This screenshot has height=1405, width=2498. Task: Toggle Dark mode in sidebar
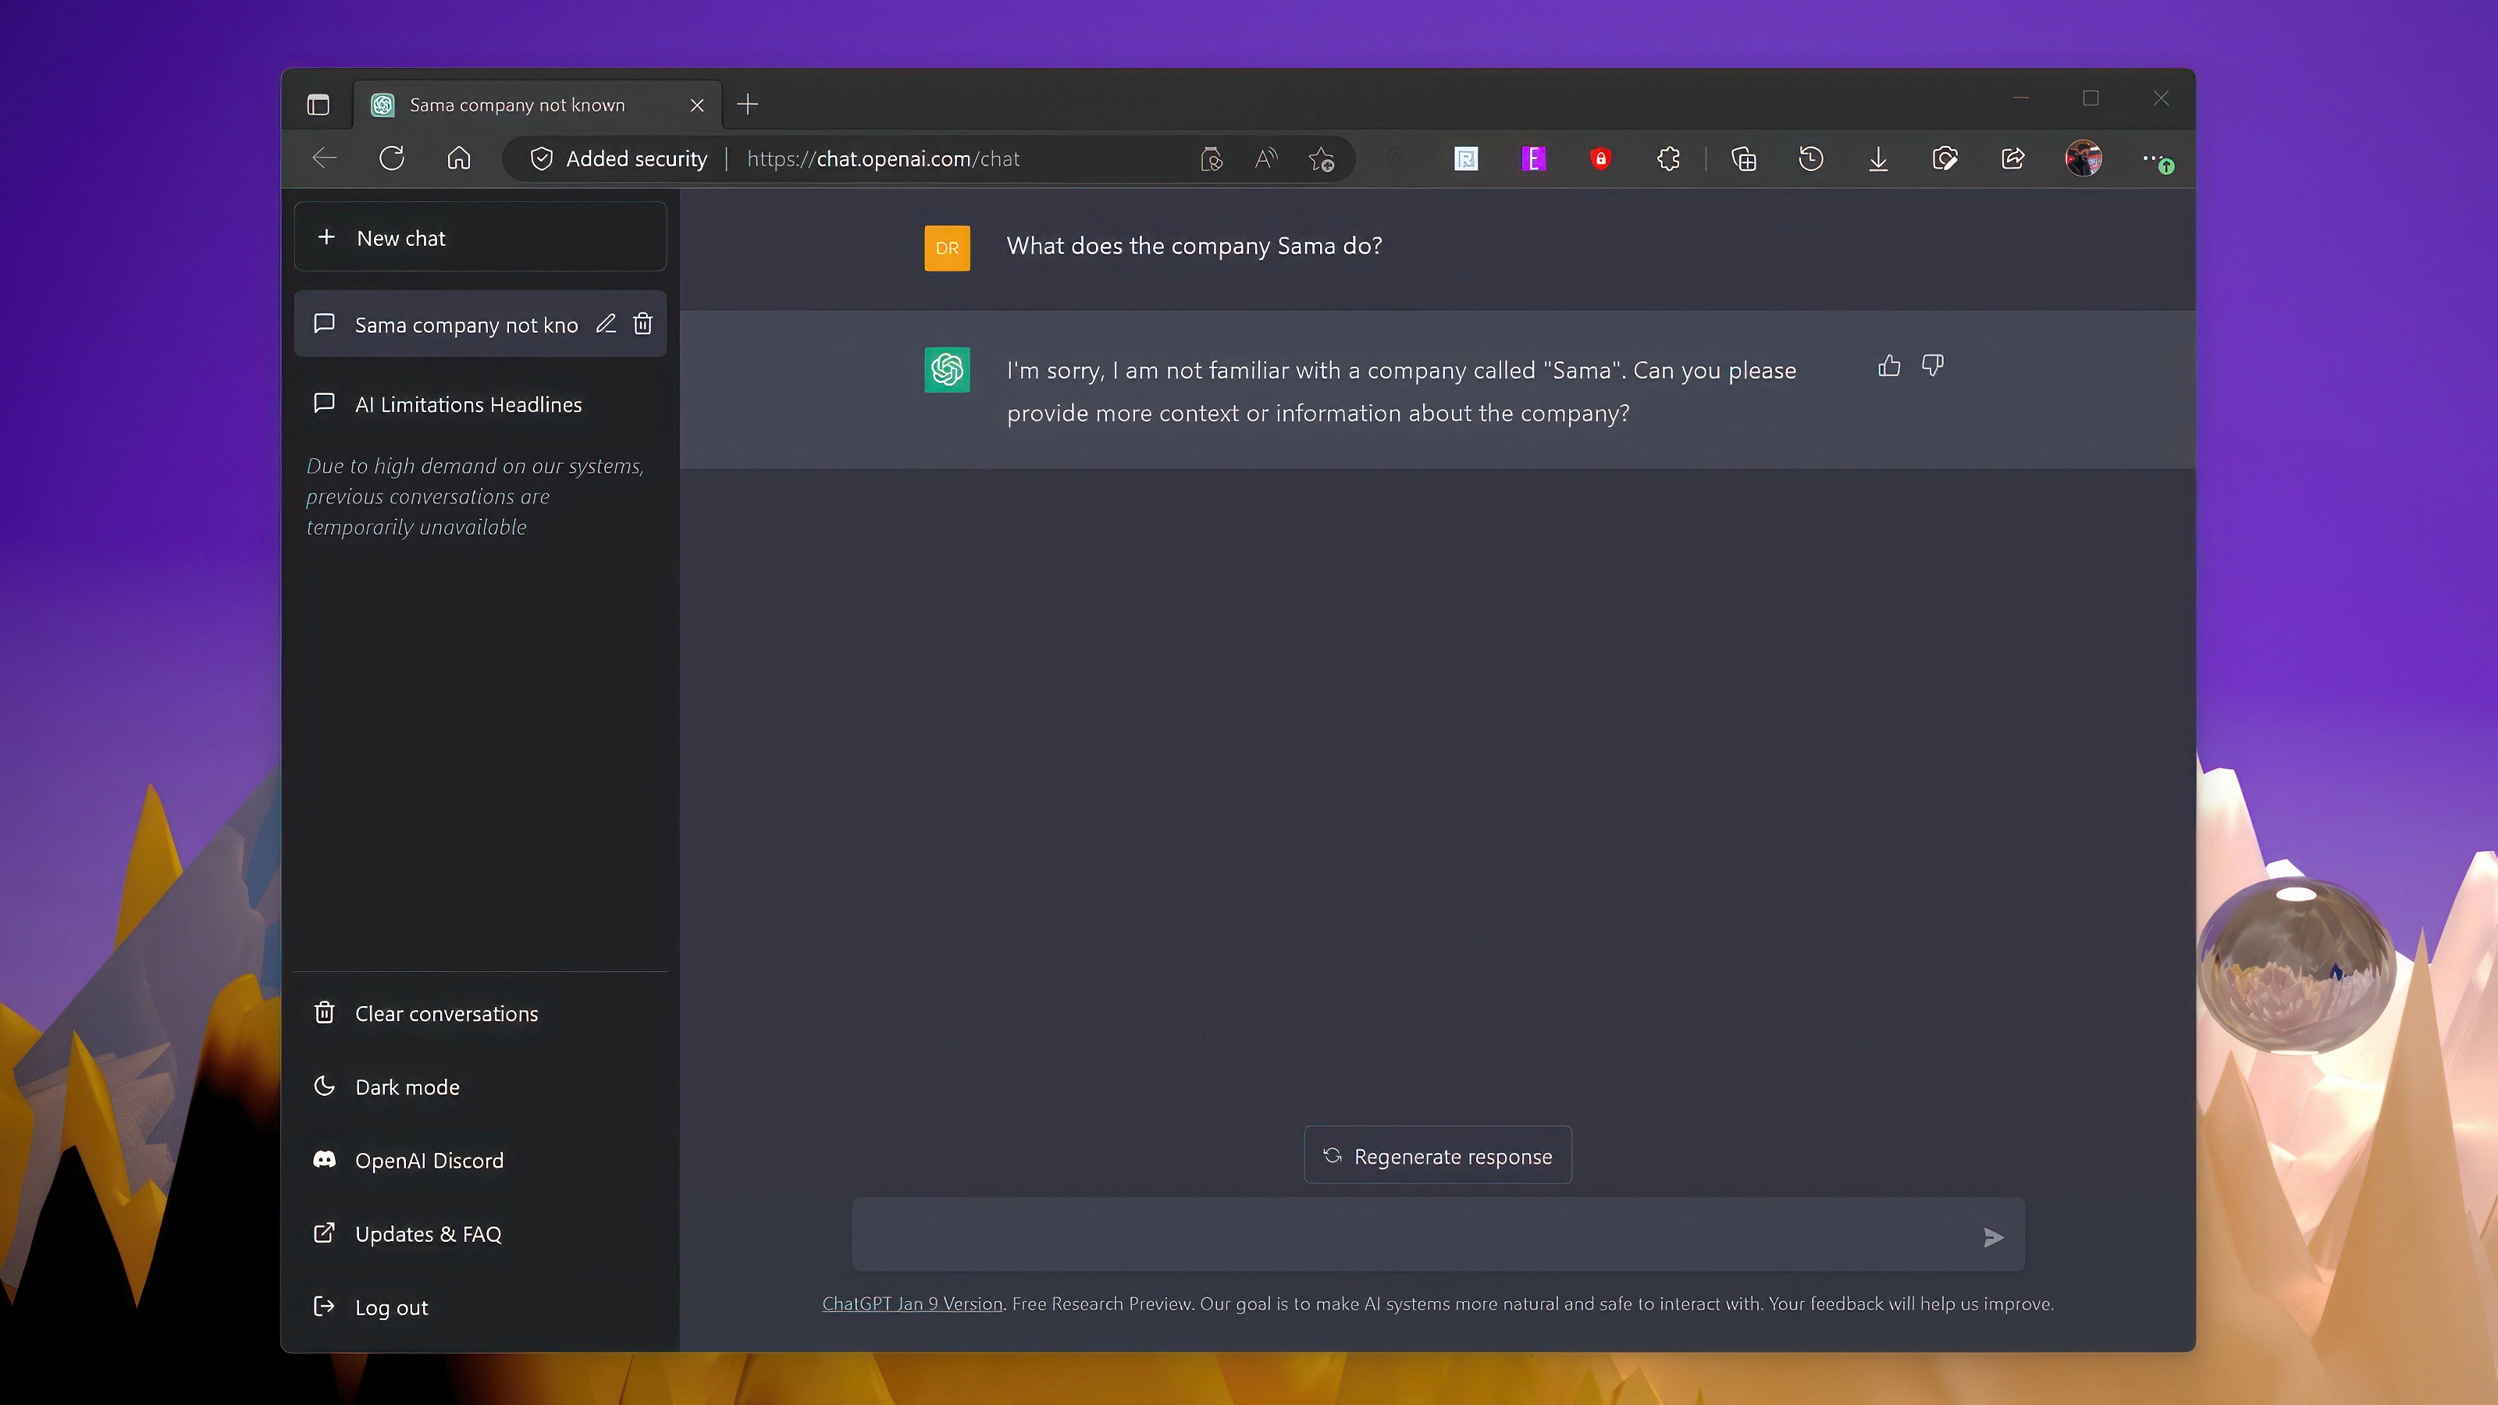coord(407,1087)
